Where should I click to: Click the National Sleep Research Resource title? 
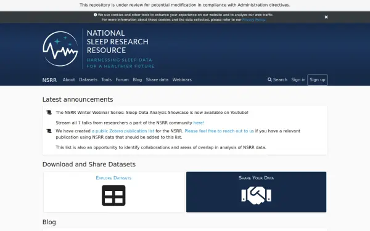tap(118, 42)
